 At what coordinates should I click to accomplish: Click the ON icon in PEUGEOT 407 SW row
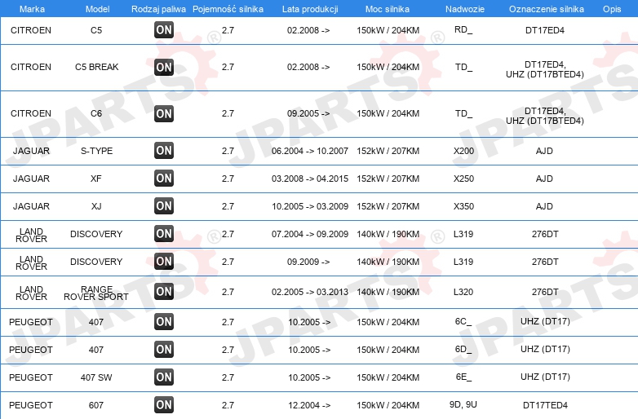(164, 377)
